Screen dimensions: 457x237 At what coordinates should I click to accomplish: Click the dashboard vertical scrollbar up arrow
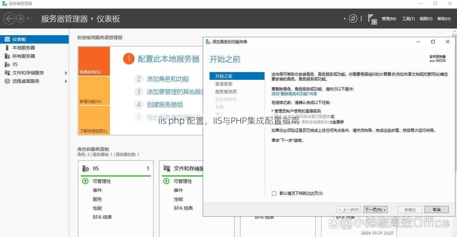click(x=454, y=31)
